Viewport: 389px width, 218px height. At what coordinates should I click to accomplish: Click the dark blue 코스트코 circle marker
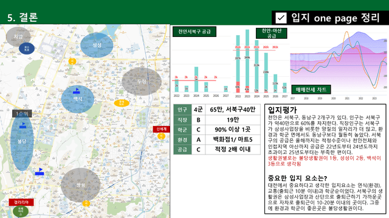pos(27,48)
